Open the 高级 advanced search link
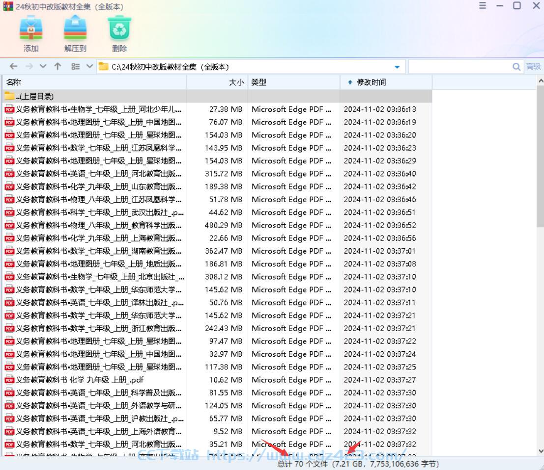The height and width of the screenshot is (470, 544). (x=533, y=67)
